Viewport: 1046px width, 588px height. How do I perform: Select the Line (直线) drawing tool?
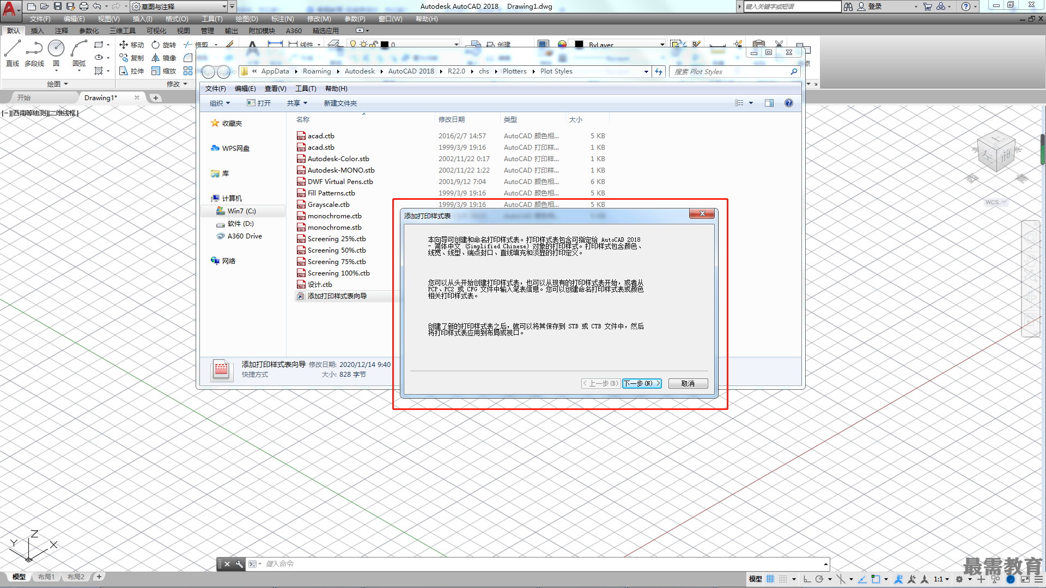click(13, 53)
